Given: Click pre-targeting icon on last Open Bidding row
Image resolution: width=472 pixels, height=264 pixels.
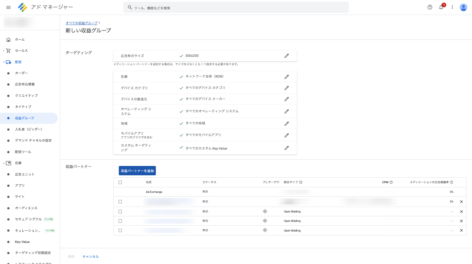Looking at the screenshot, I should click(265, 230).
